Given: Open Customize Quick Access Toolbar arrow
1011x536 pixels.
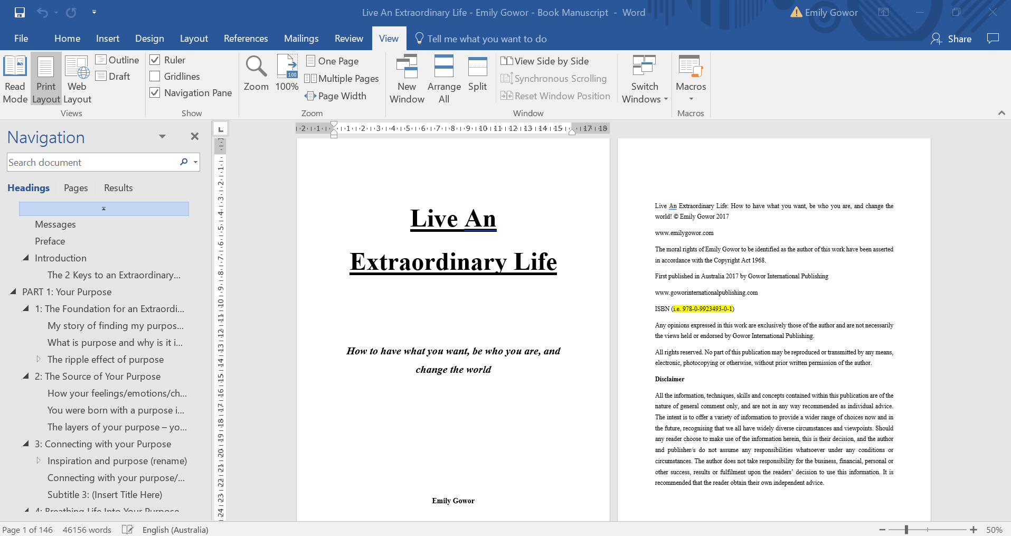Looking at the screenshot, I should [x=94, y=12].
